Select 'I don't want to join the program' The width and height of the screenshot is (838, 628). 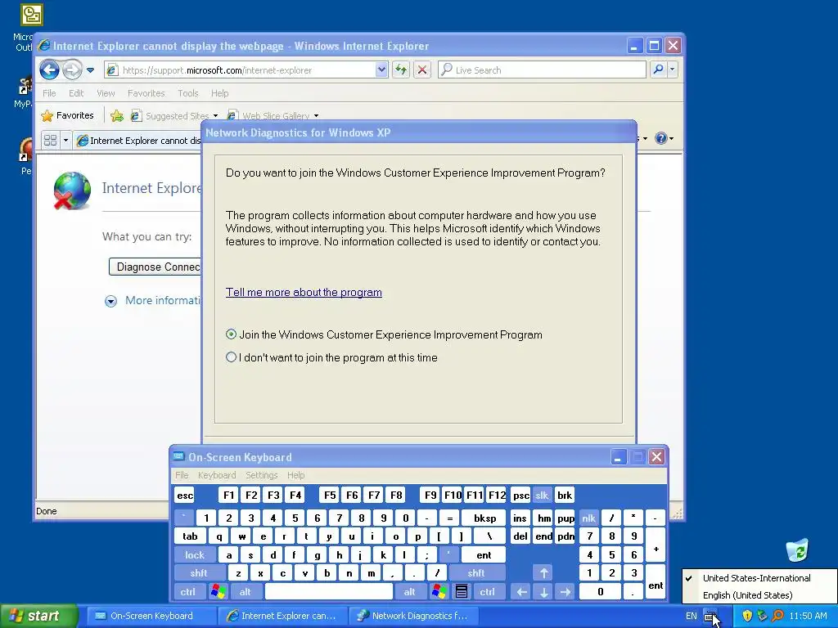pyautogui.click(x=231, y=357)
